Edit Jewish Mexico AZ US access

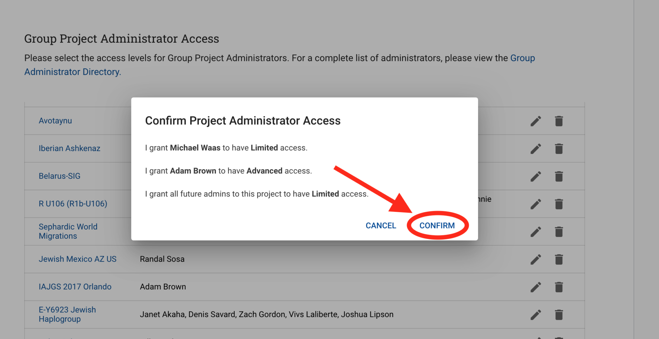pos(535,259)
